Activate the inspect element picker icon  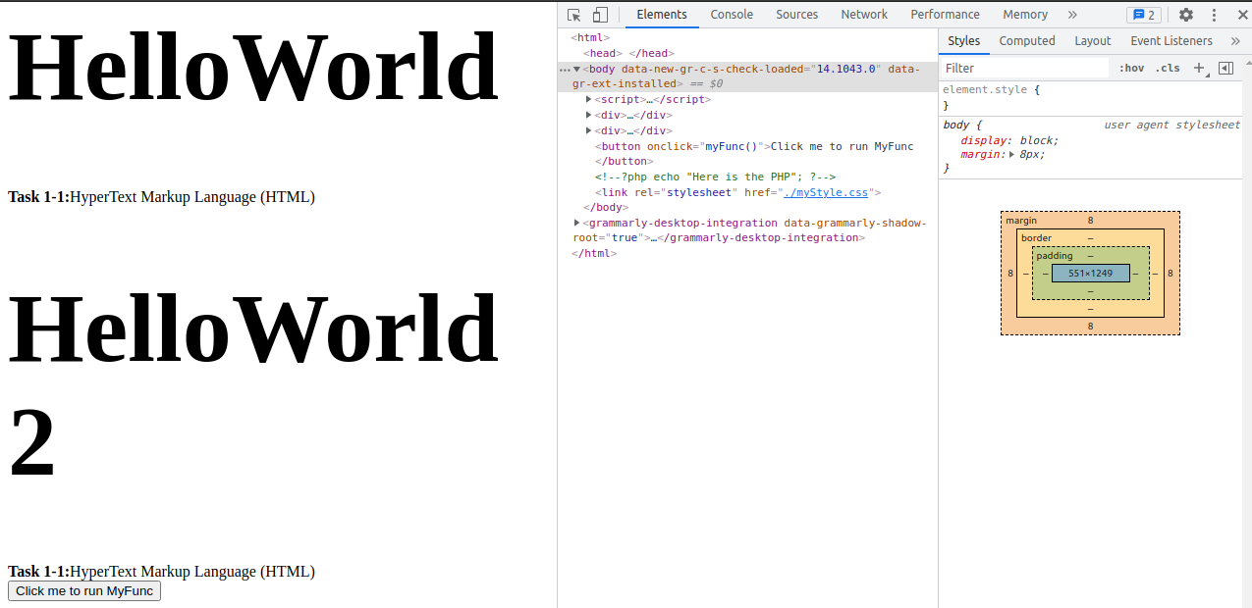[x=574, y=15]
